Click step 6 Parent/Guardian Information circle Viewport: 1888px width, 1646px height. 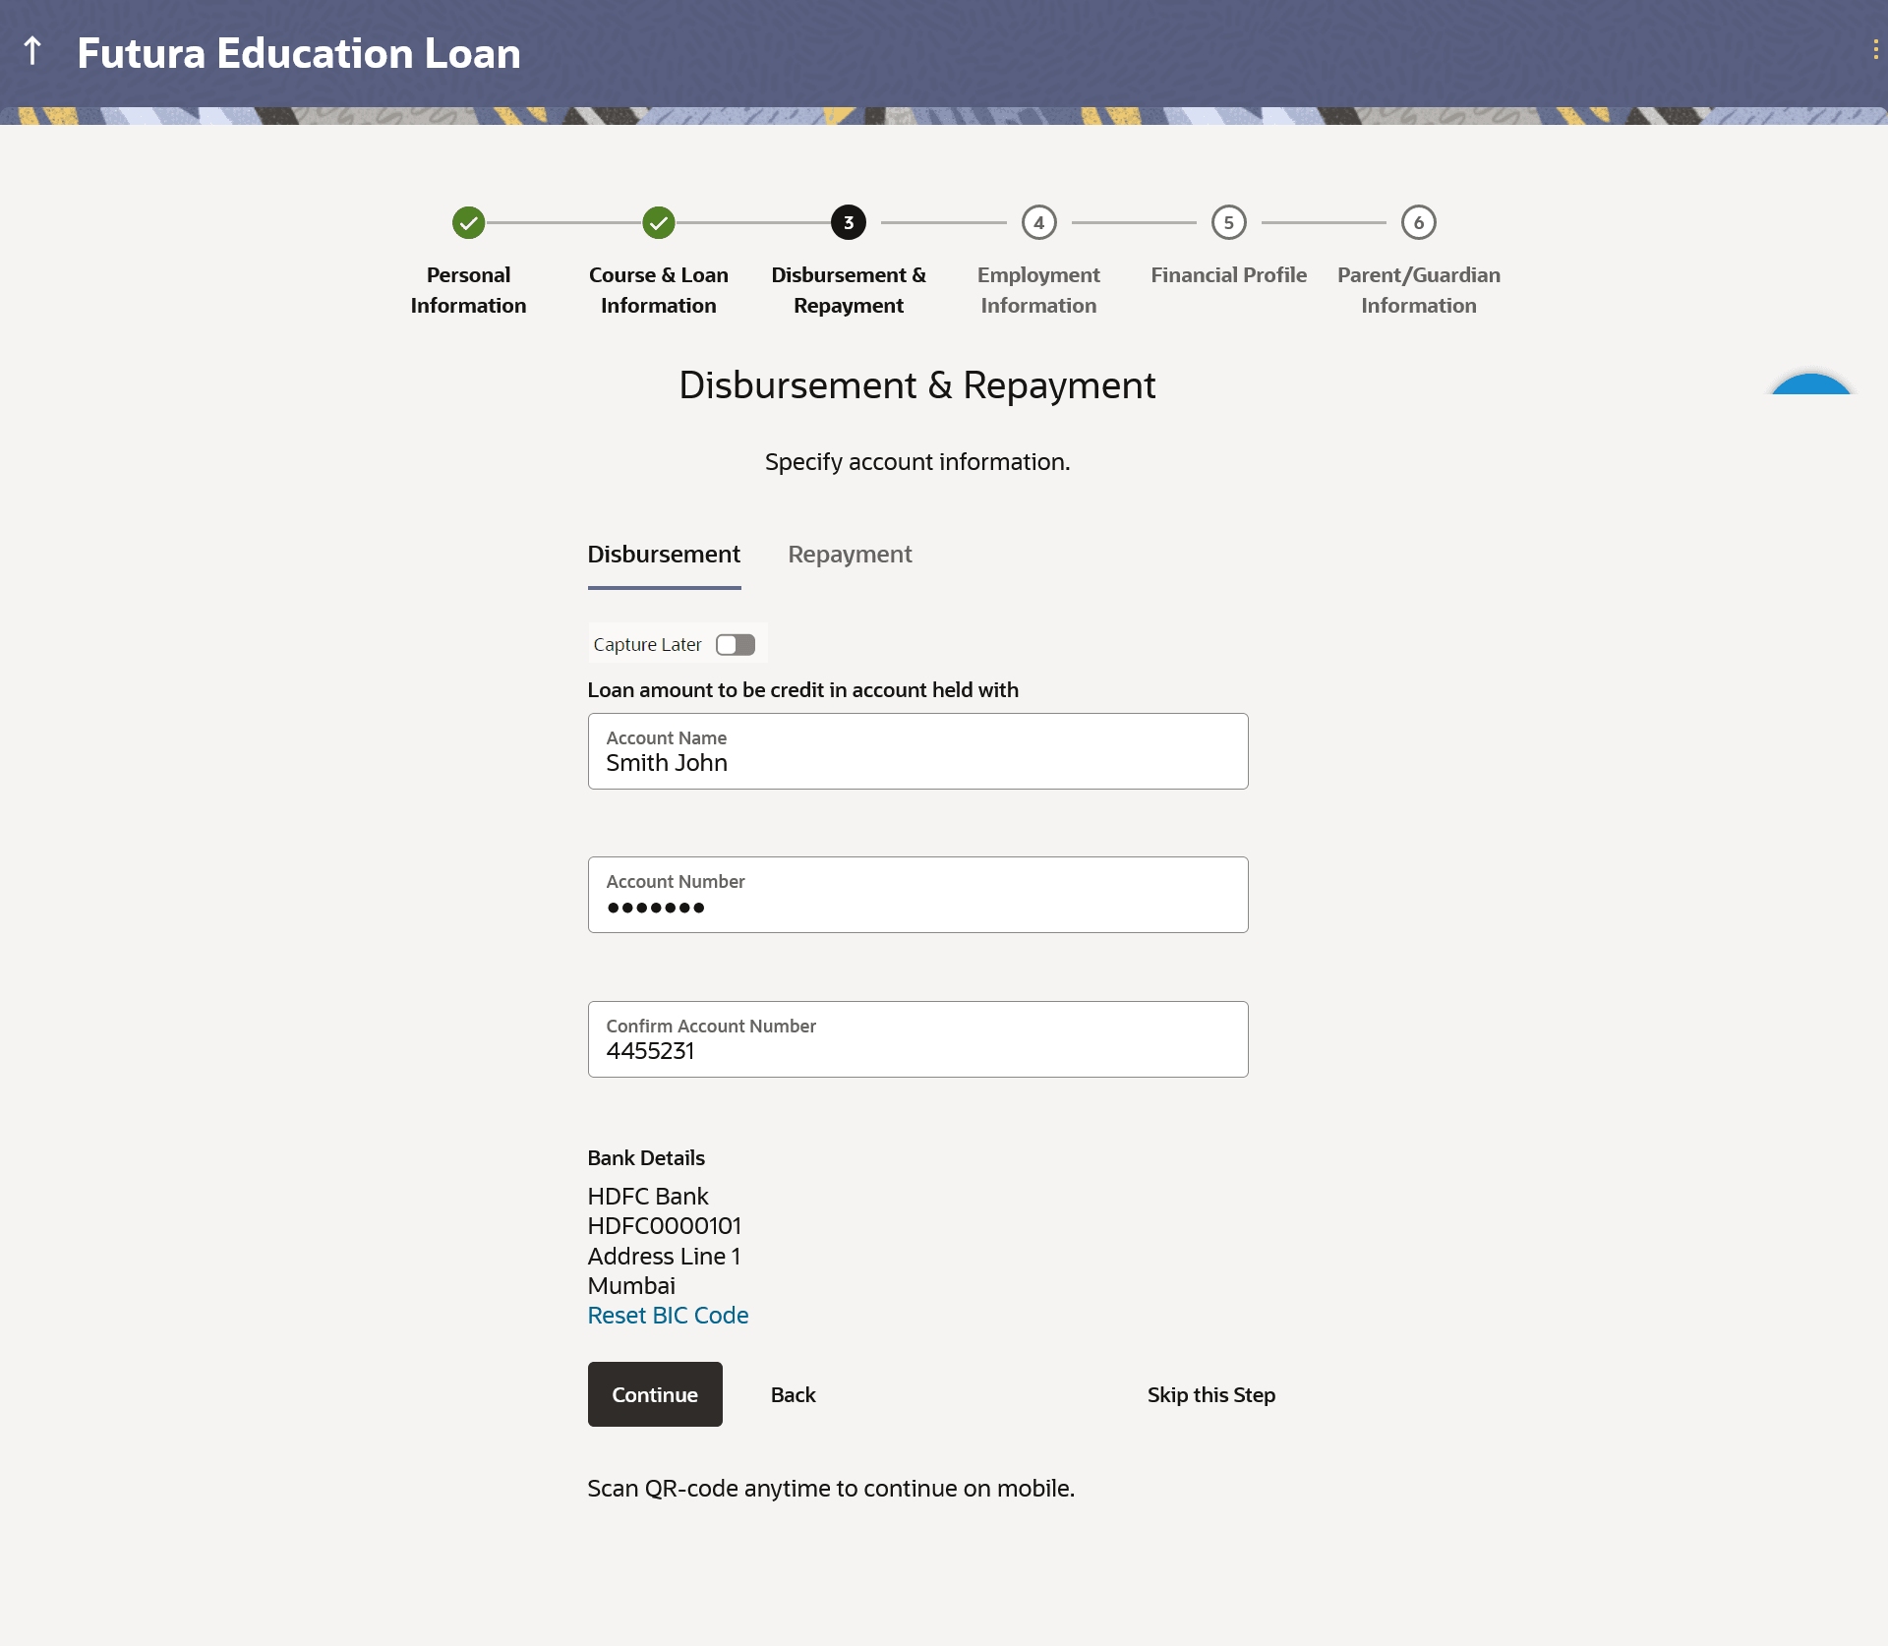pos(1418,223)
